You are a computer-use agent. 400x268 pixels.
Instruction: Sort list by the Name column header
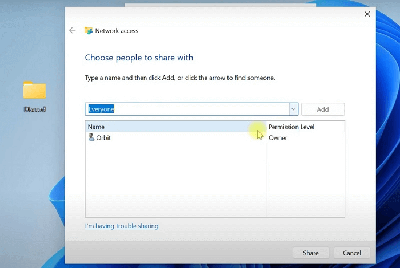point(96,127)
